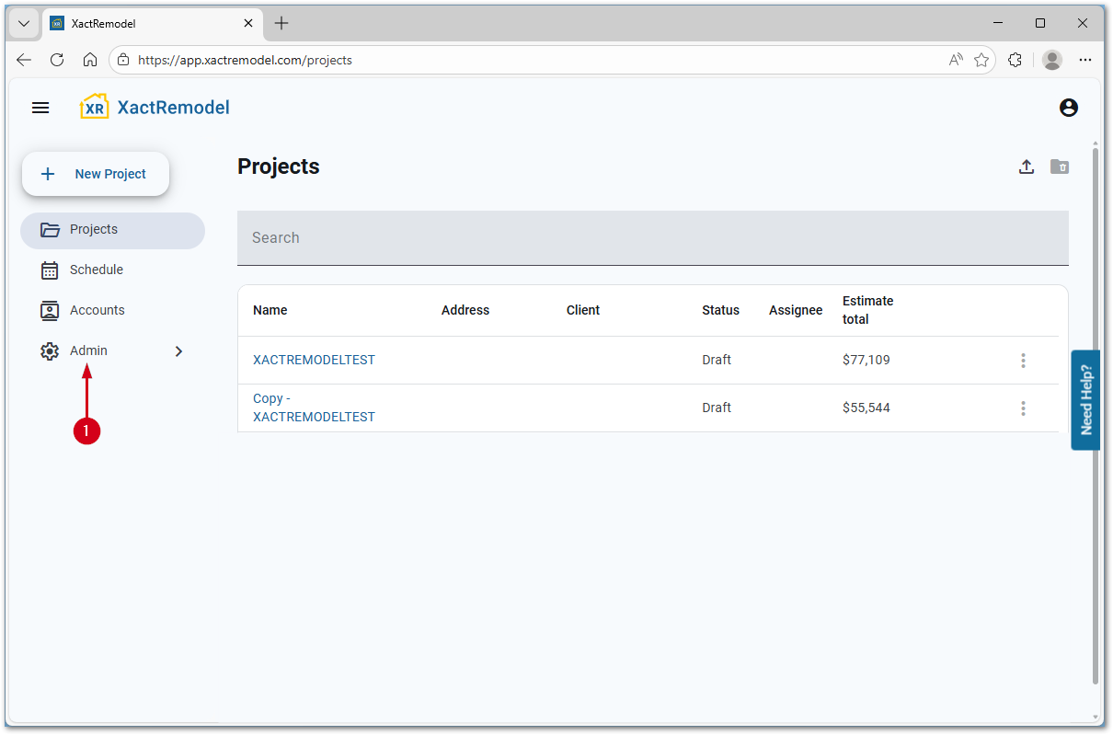Click the Need Help? side tab
Viewport: 1113px width, 735px height.
(x=1085, y=399)
